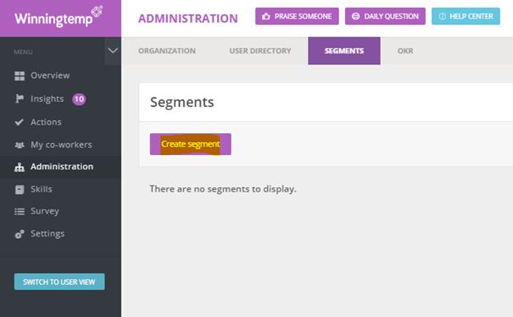The image size is (513, 317).
Task: Open the Help Center button
Action: 466,16
